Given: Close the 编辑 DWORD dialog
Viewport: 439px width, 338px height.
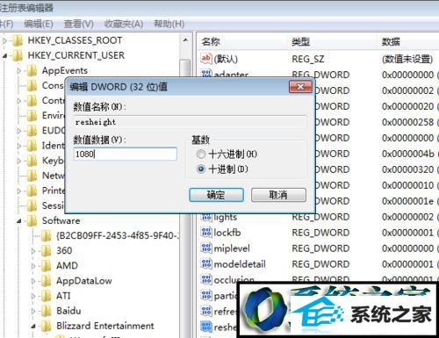Looking at the screenshot, I should coord(300,87).
